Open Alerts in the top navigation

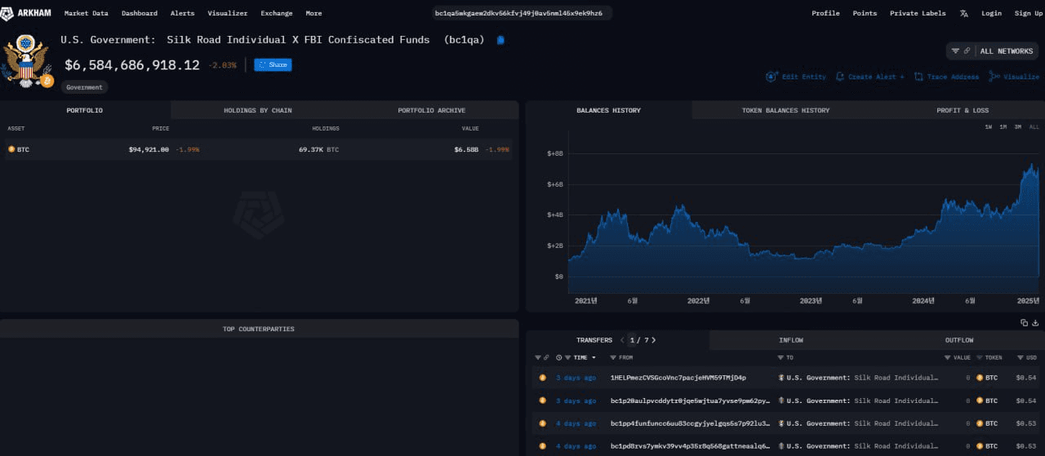pos(183,13)
